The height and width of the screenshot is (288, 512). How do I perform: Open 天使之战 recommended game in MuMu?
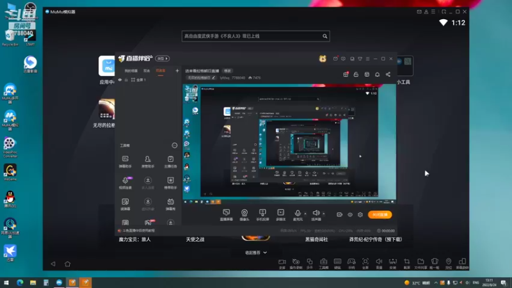tap(195, 239)
